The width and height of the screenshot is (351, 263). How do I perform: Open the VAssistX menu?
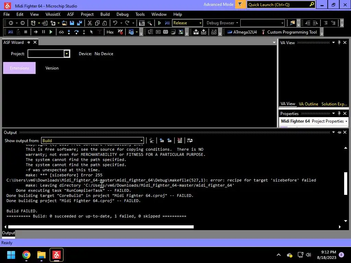pyautogui.click(x=53, y=14)
